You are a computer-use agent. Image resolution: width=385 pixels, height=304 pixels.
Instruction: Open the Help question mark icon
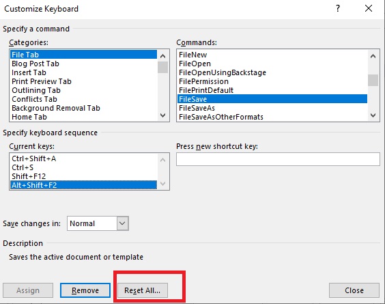click(x=338, y=9)
